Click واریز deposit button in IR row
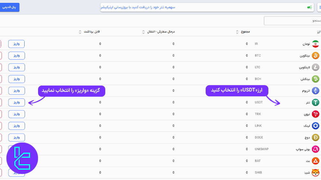The image size is (321, 180). tap(16, 44)
